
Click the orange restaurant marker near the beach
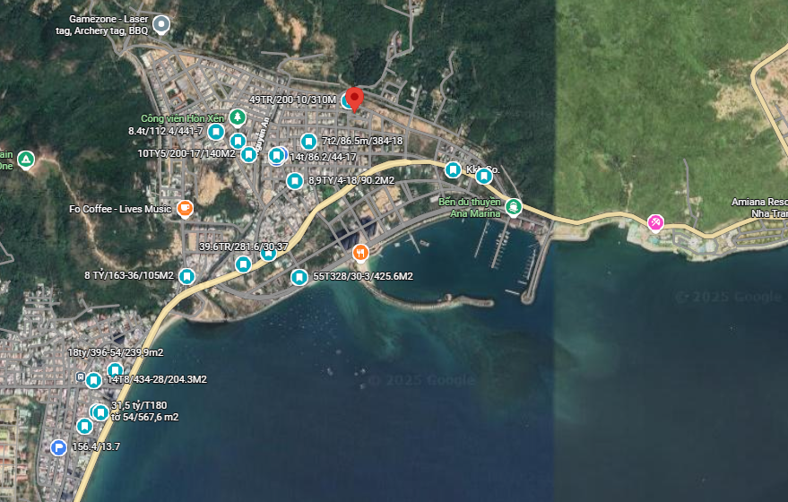360,253
